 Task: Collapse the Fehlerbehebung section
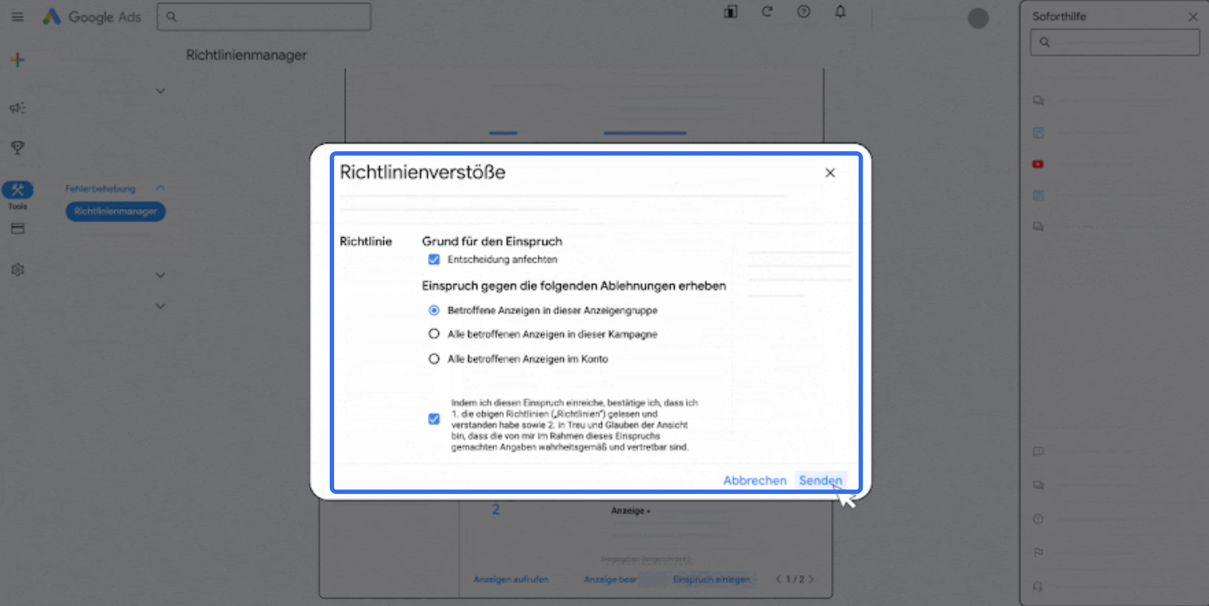click(160, 188)
